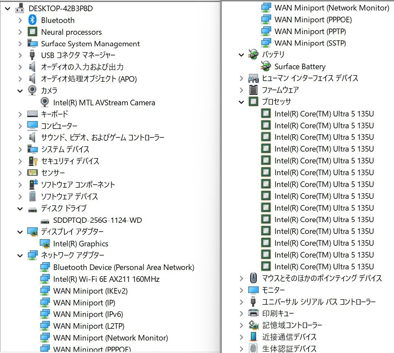
Task: Select the SDDPTQD-256G-1124-WD disk
Action: tap(98, 220)
